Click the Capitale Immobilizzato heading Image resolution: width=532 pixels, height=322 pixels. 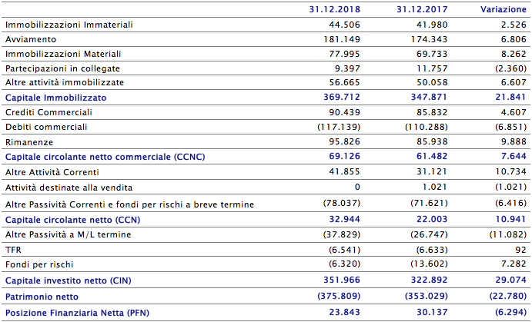coord(55,98)
